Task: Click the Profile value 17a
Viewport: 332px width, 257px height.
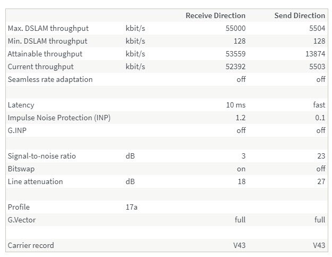Action: (132, 207)
